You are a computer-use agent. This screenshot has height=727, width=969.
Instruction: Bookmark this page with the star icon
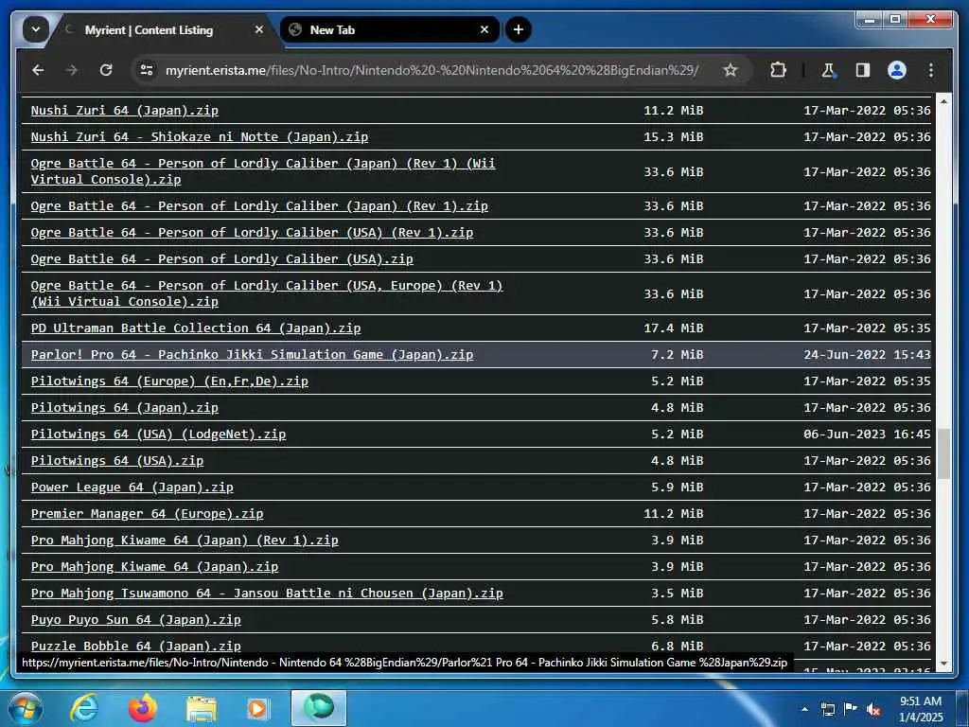click(731, 70)
